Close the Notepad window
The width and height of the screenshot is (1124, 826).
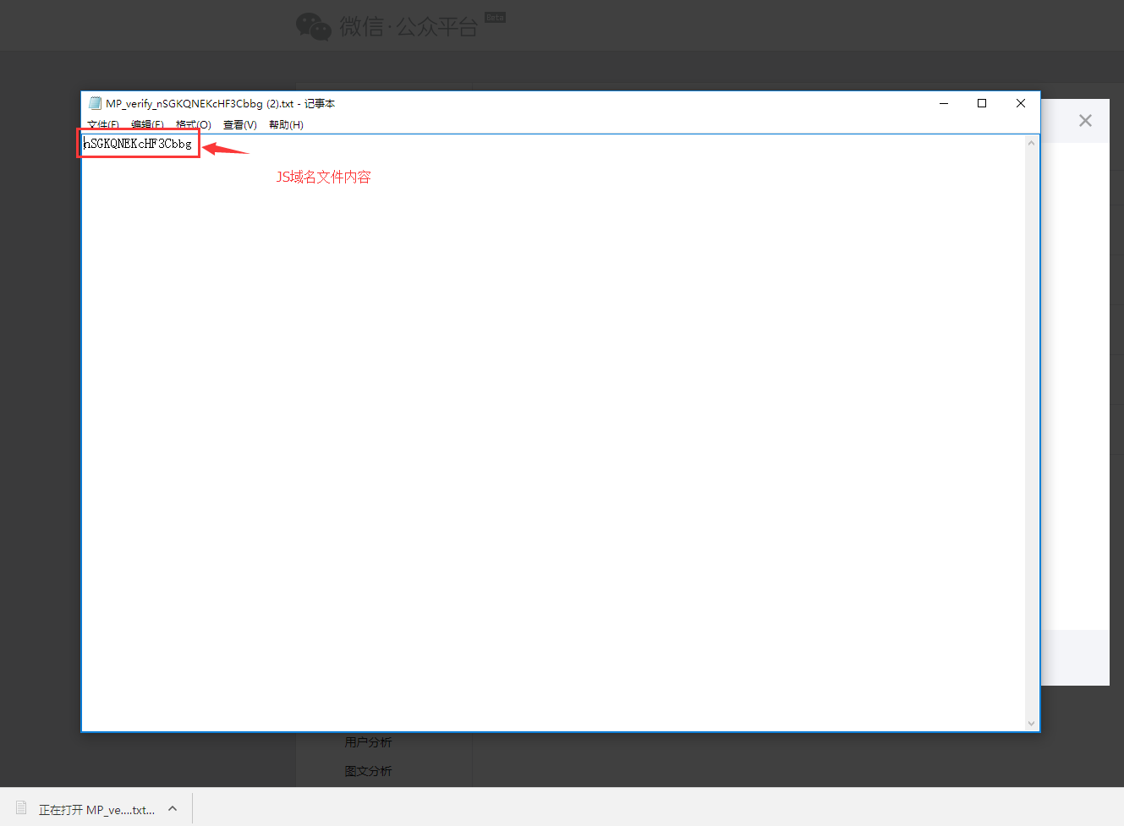click(x=1021, y=103)
